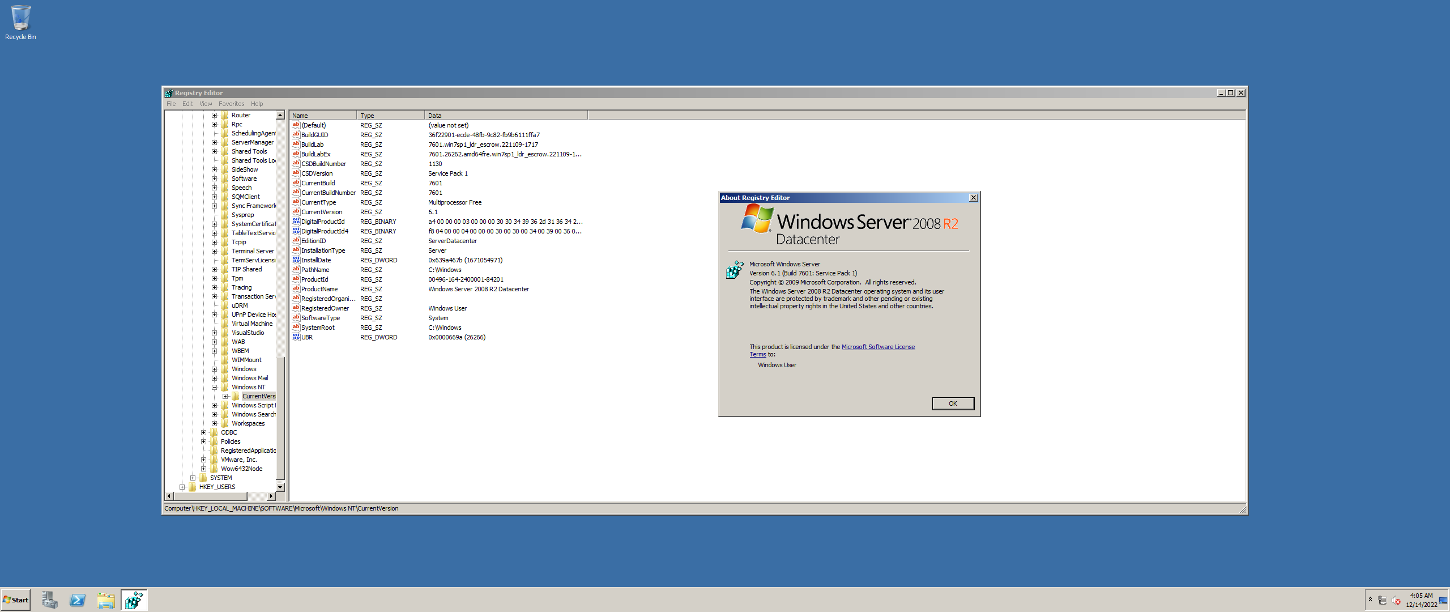Screen dimensions: 1450x612
Task: Launch Windows PowerShell from the taskbar
Action: pos(78,600)
